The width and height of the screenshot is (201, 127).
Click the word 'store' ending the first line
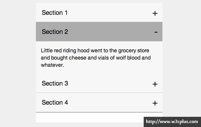click(x=143, y=50)
